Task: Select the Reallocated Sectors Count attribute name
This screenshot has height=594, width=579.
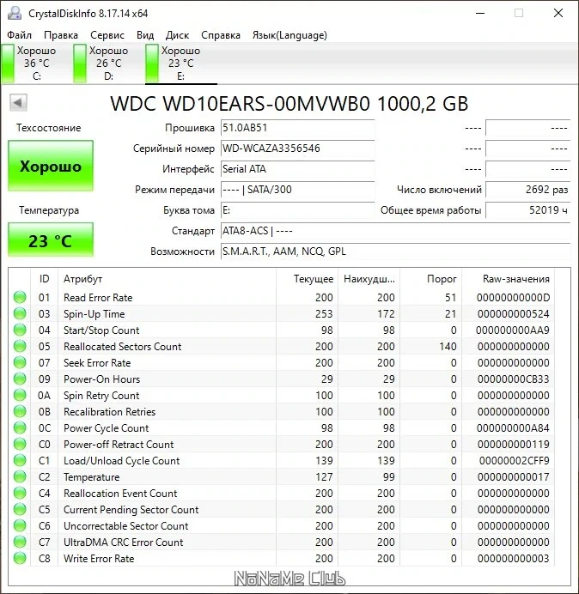Action: coord(123,347)
